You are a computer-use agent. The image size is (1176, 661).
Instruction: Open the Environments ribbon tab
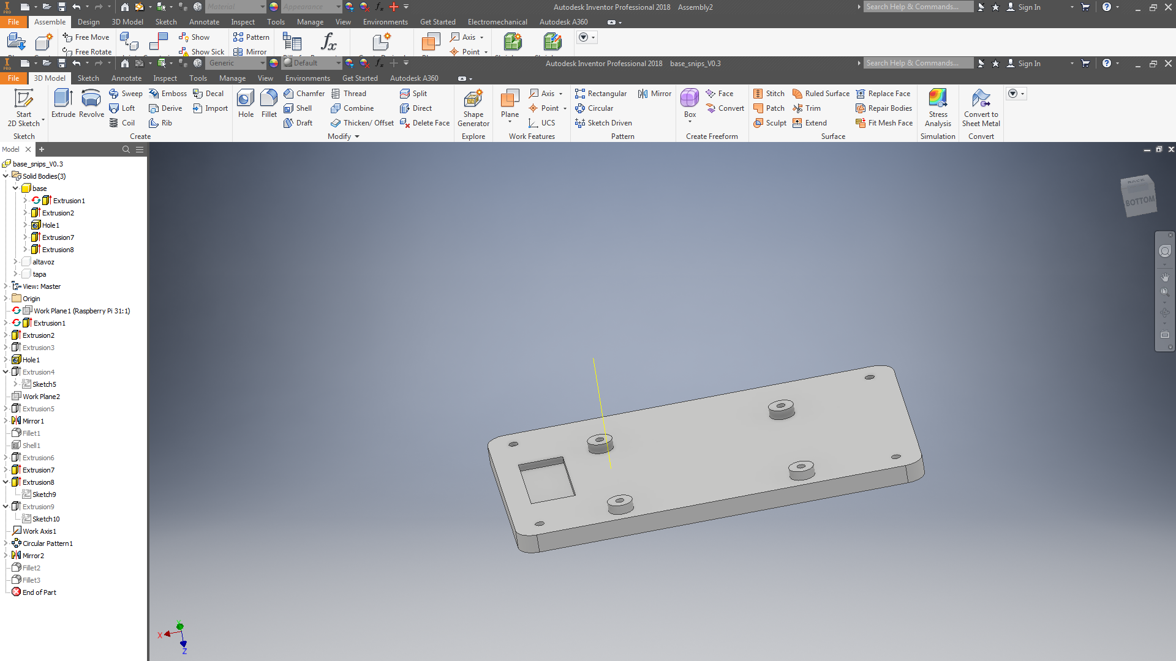click(x=307, y=78)
